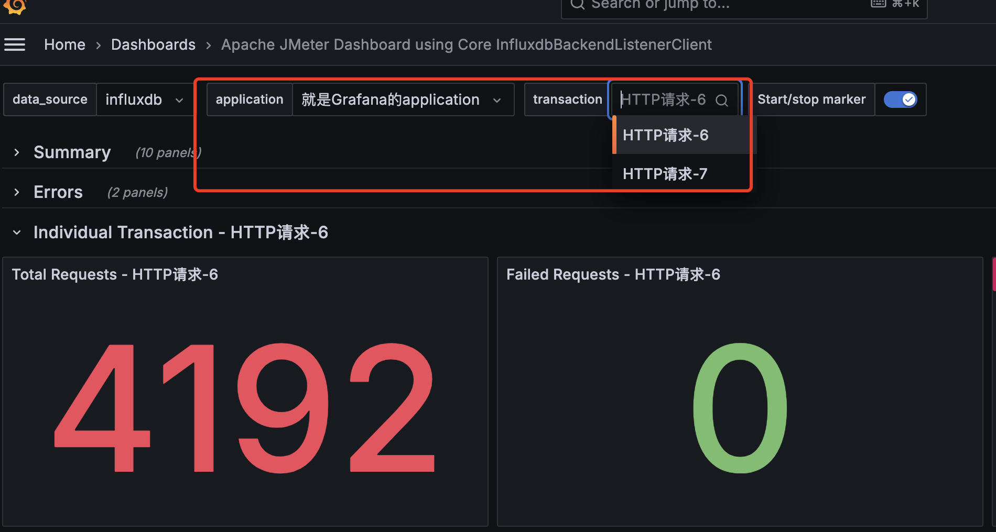This screenshot has width=996, height=532.
Task: Go to Home breadcrumb
Action: [64, 45]
